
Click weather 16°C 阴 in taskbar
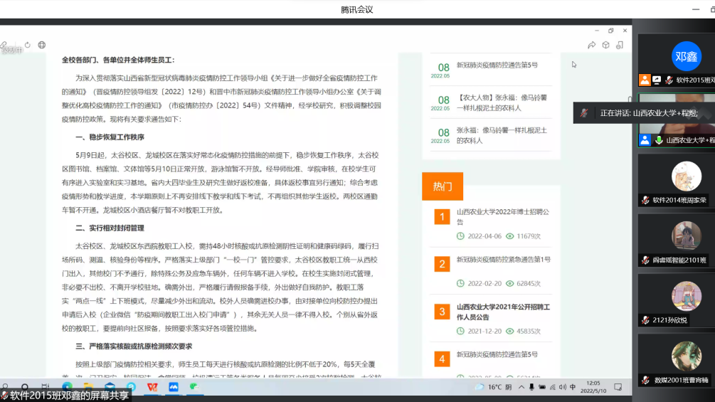[494, 387]
